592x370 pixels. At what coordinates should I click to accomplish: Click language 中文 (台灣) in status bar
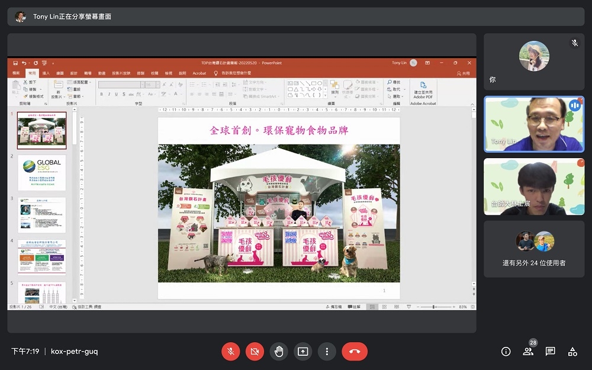(x=58, y=307)
